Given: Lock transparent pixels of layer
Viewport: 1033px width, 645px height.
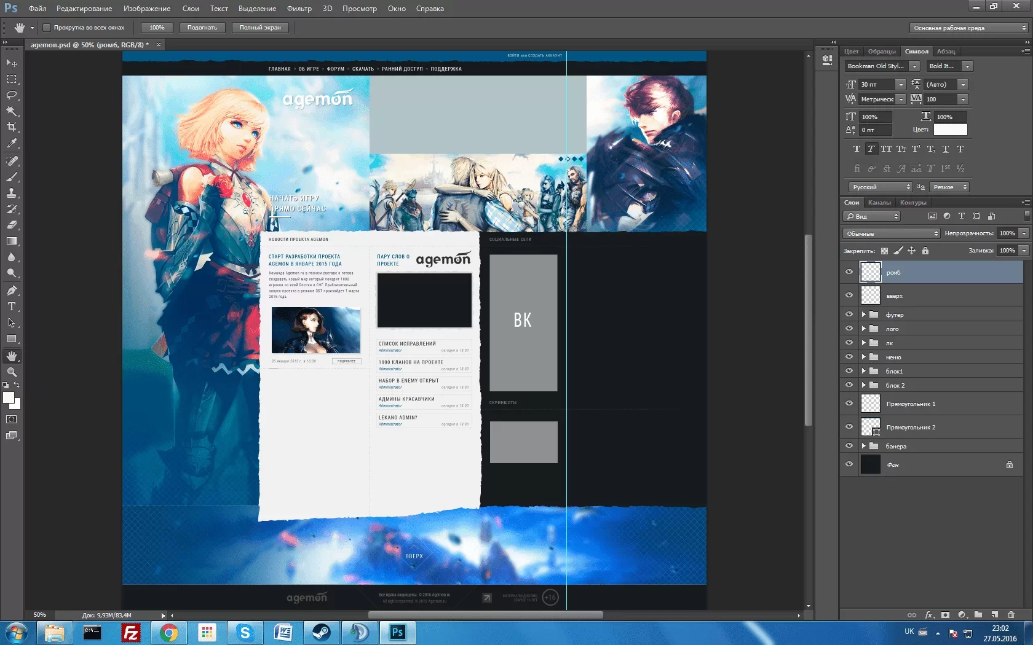Looking at the screenshot, I should (884, 251).
